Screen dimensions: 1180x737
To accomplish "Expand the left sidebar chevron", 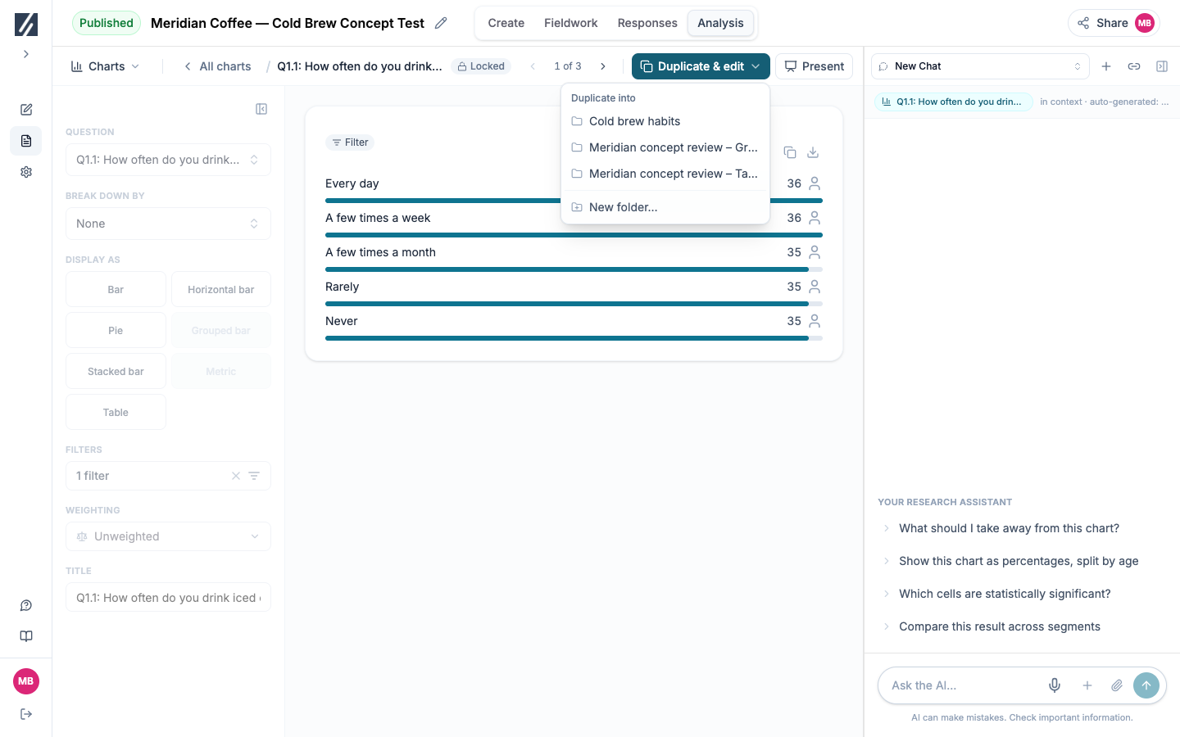I will [x=26, y=54].
